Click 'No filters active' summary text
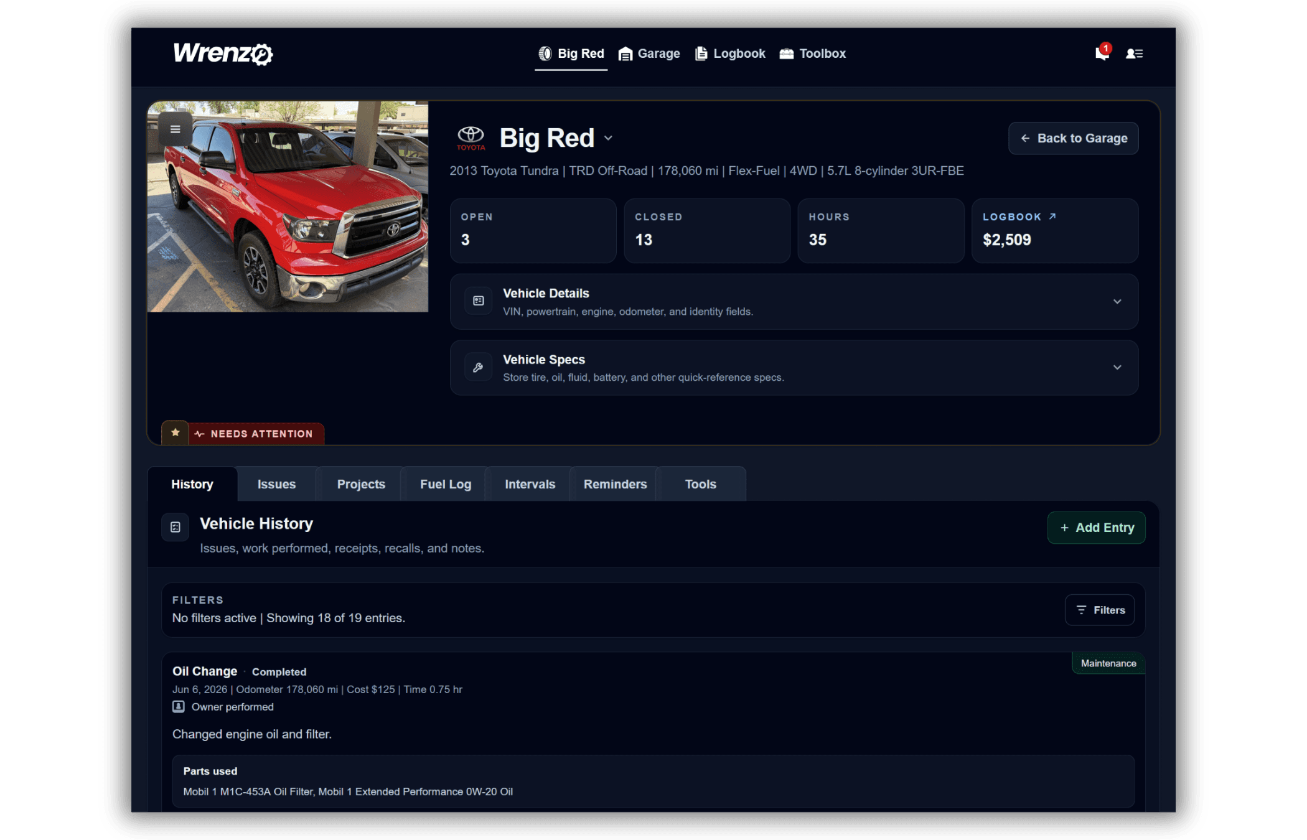This screenshot has height=840, width=1307. coord(214,618)
